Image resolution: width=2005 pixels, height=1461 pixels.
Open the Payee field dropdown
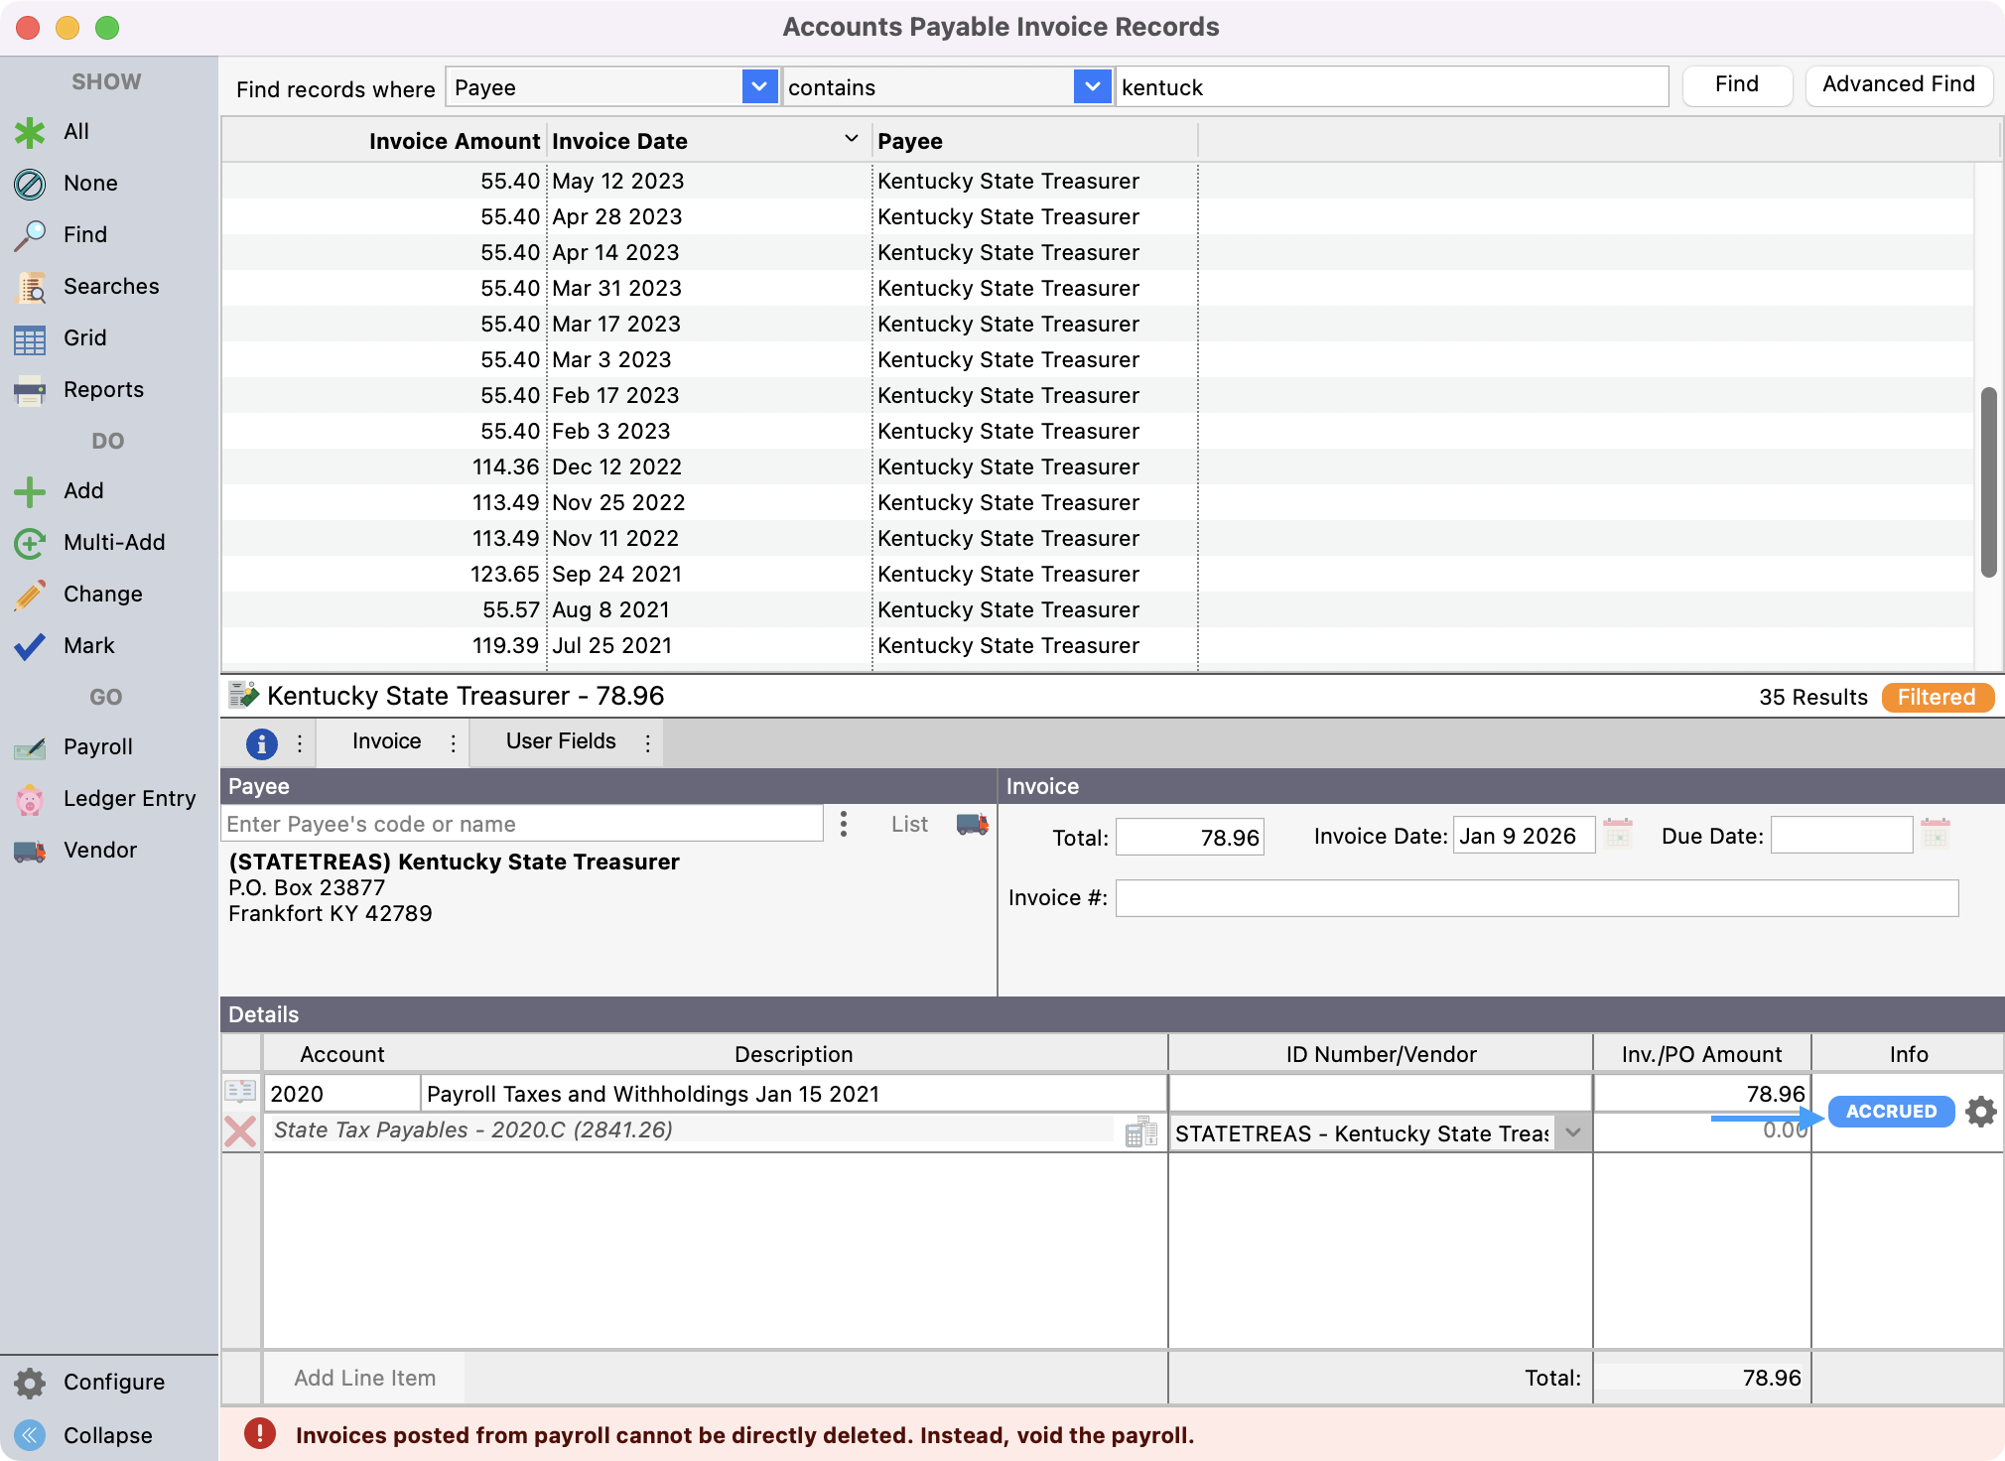759,87
